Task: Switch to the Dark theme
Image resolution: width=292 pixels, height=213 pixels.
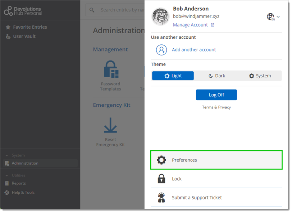Action: coord(217,76)
